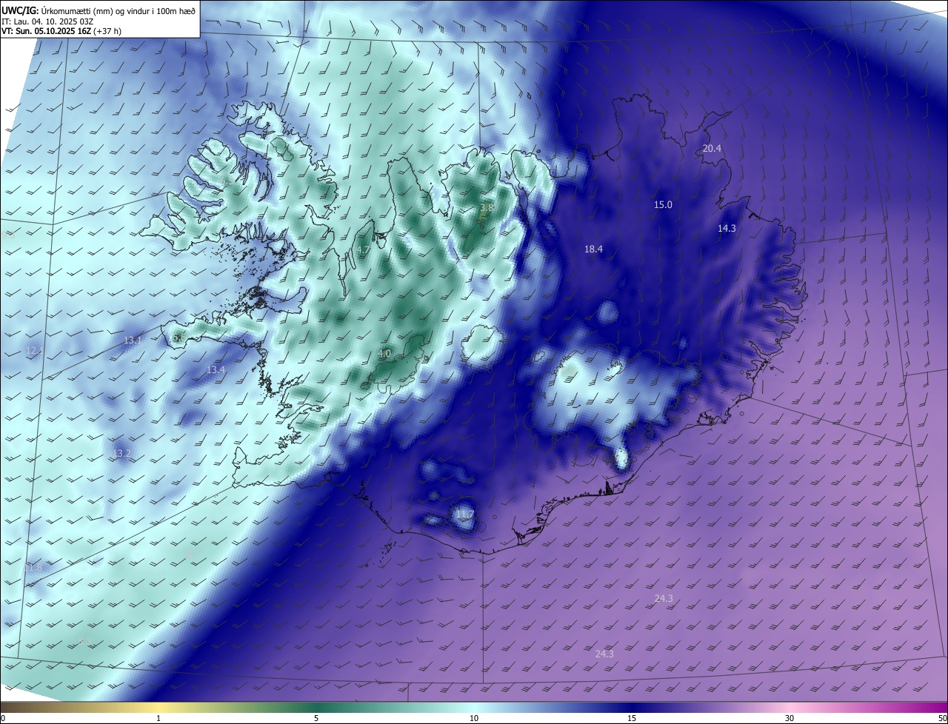Click the map value 11.8

click(33, 568)
